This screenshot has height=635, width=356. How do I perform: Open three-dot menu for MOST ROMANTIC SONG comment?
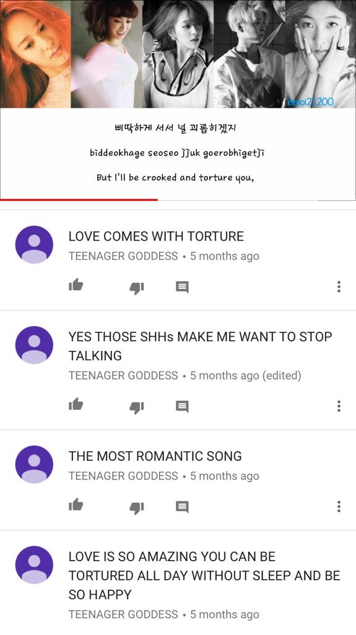(339, 506)
